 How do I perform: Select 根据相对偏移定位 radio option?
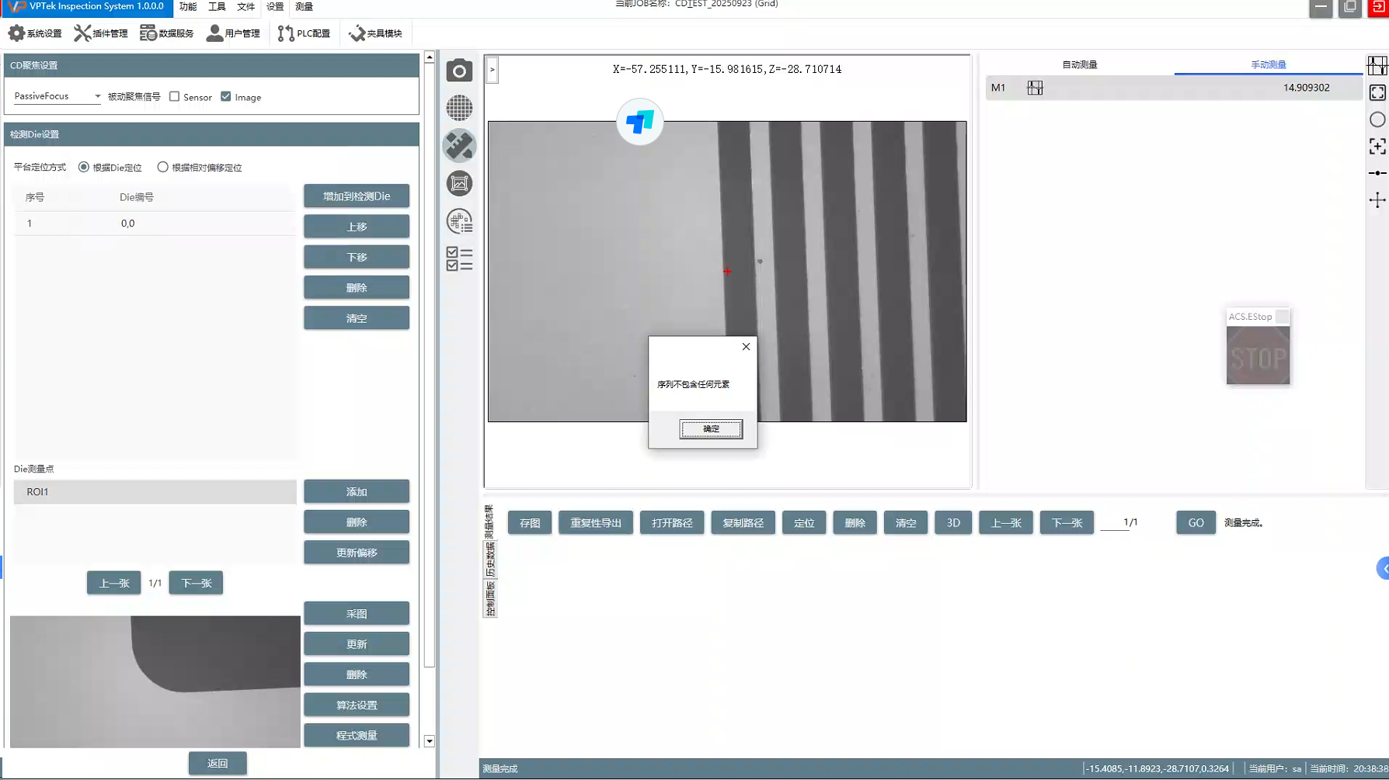pos(162,168)
